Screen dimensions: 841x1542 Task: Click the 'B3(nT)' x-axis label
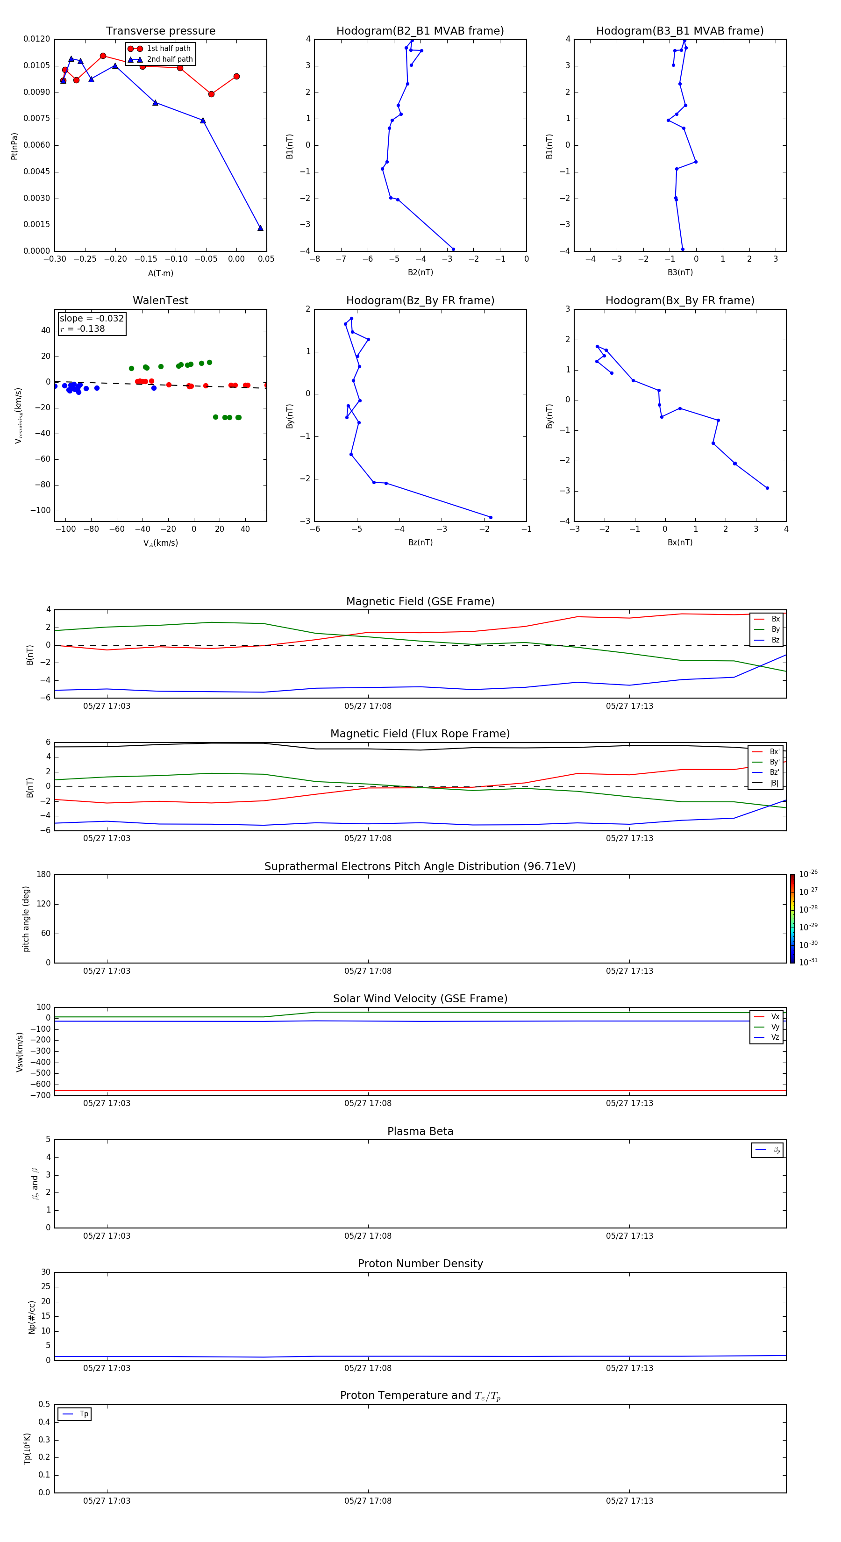point(680,272)
